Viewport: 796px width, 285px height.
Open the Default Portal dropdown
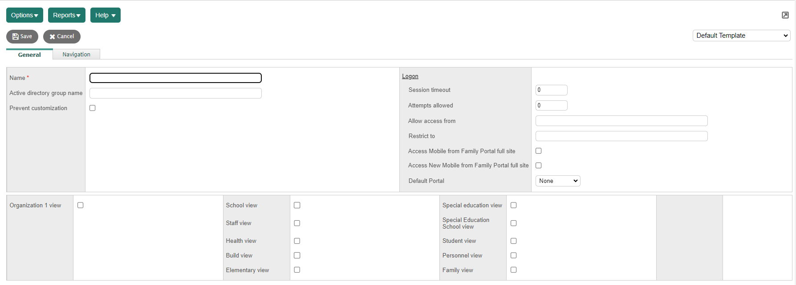[558, 181]
